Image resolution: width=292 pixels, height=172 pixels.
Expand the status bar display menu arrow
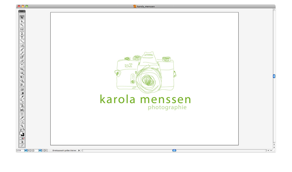[x=79, y=150]
